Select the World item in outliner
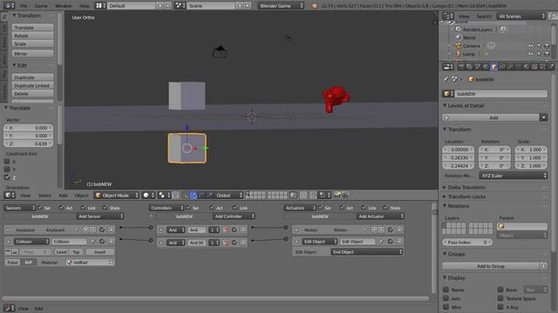This screenshot has height=313, width=558. 469,37
